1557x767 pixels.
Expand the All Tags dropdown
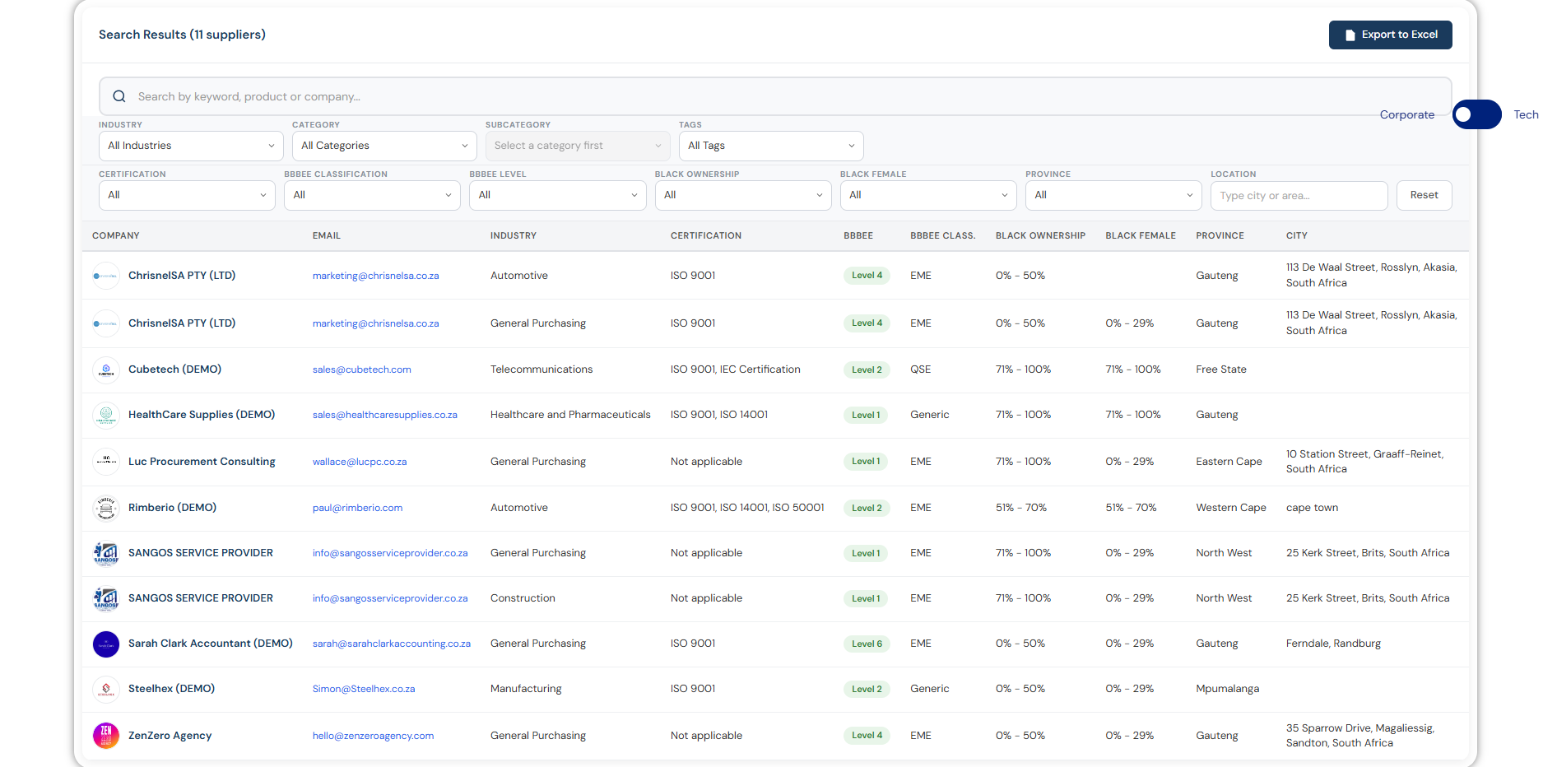click(x=770, y=146)
